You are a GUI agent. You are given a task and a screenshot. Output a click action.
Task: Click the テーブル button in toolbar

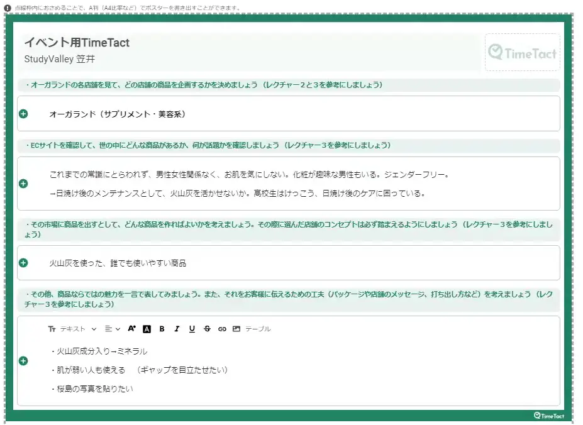[x=258, y=329]
